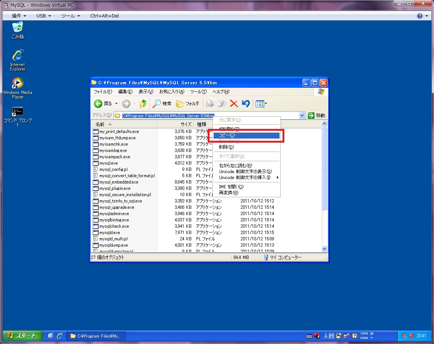Open the Search (検索) pane
Viewport: 434px width, 344px height.
tap(162, 104)
